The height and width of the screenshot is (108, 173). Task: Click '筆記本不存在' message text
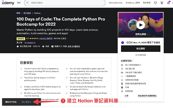[11, 102]
